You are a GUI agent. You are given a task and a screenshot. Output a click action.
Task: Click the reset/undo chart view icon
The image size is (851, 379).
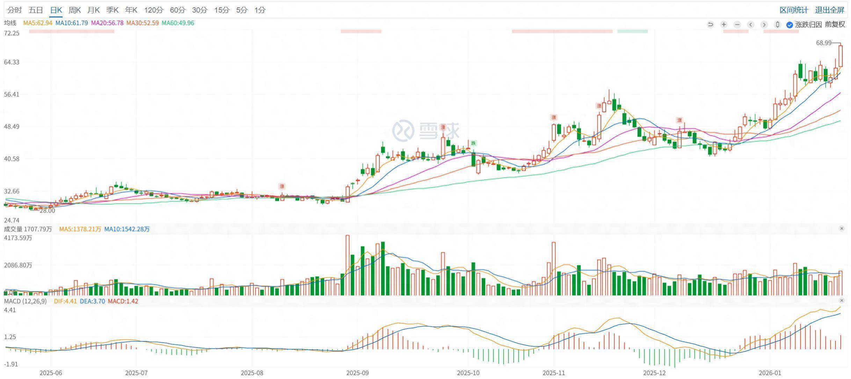(710, 24)
